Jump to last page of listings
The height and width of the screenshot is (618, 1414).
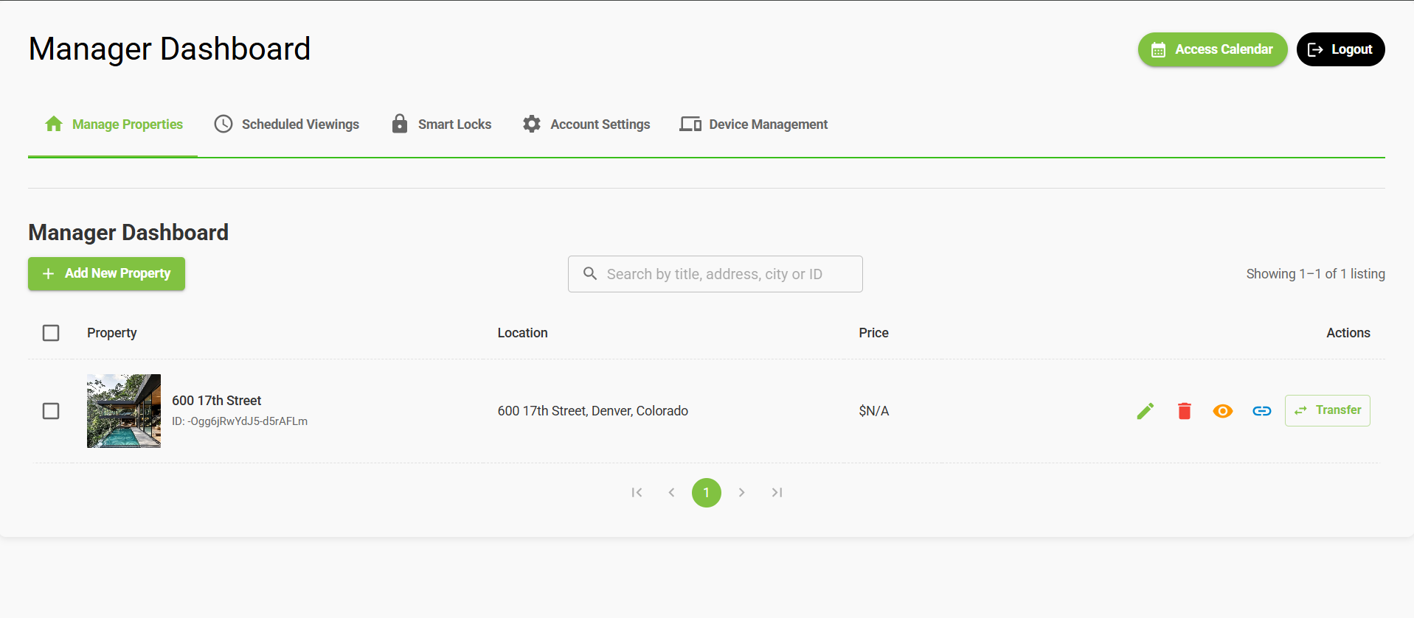(x=777, y=493)
